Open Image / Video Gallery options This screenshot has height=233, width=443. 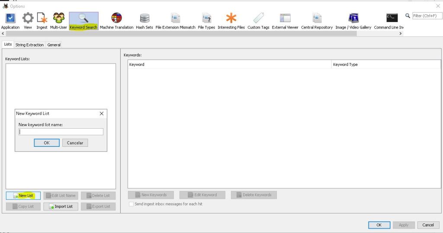point(353,21)
